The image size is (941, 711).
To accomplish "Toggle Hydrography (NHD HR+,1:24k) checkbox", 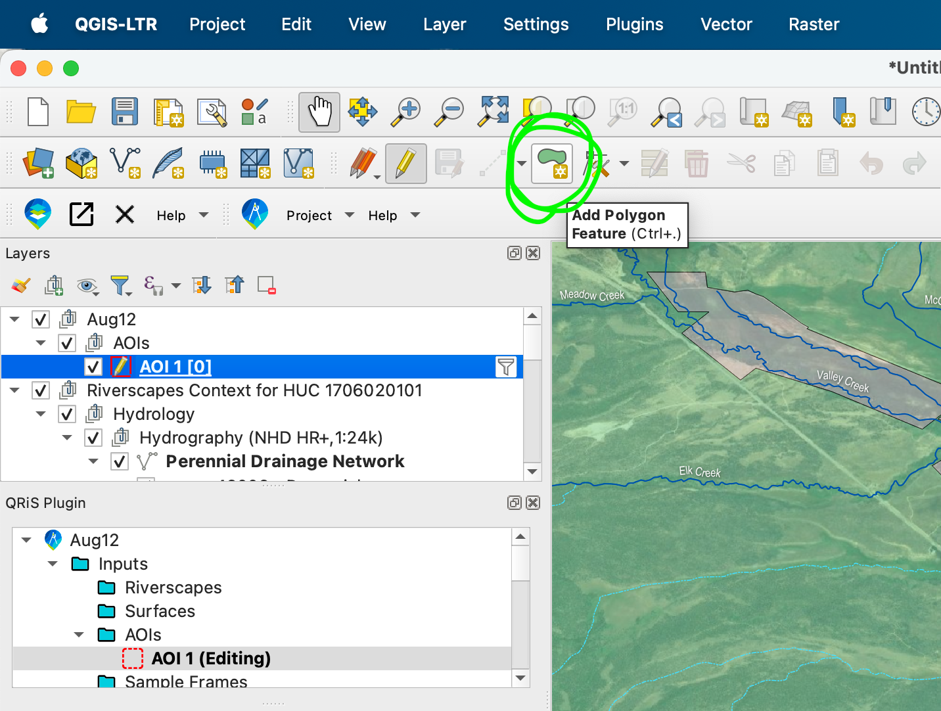I will coord(93,438).
